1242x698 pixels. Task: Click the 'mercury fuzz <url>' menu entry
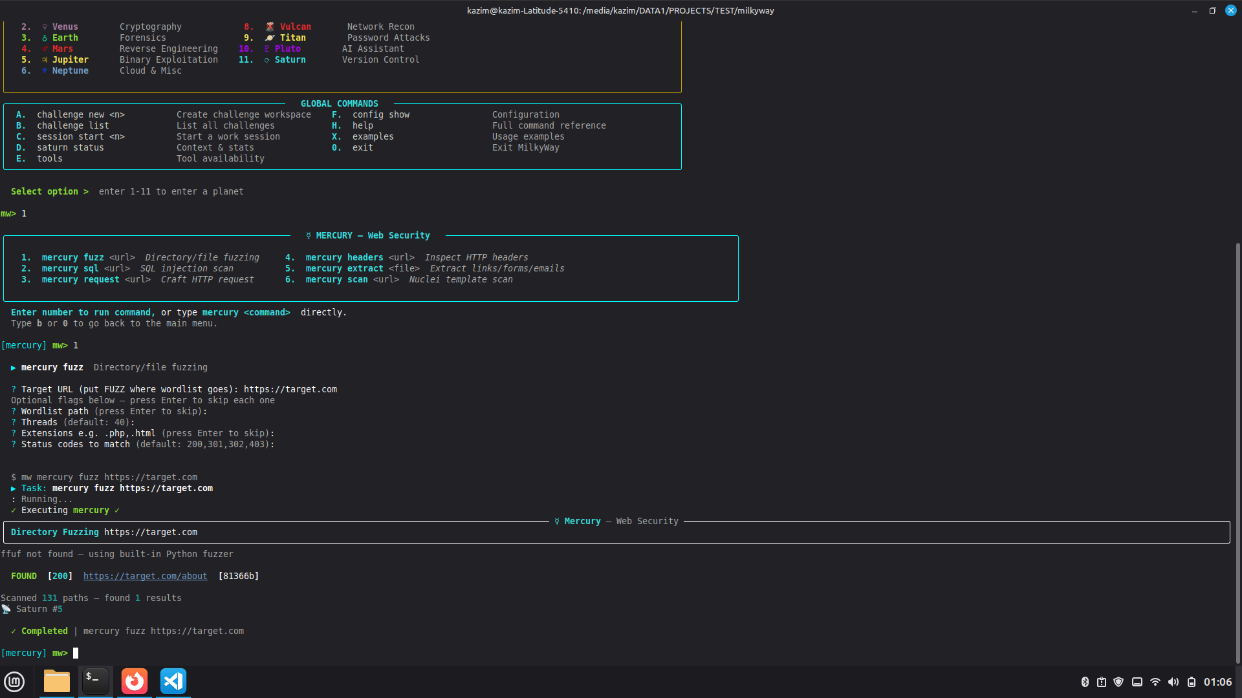88,257
